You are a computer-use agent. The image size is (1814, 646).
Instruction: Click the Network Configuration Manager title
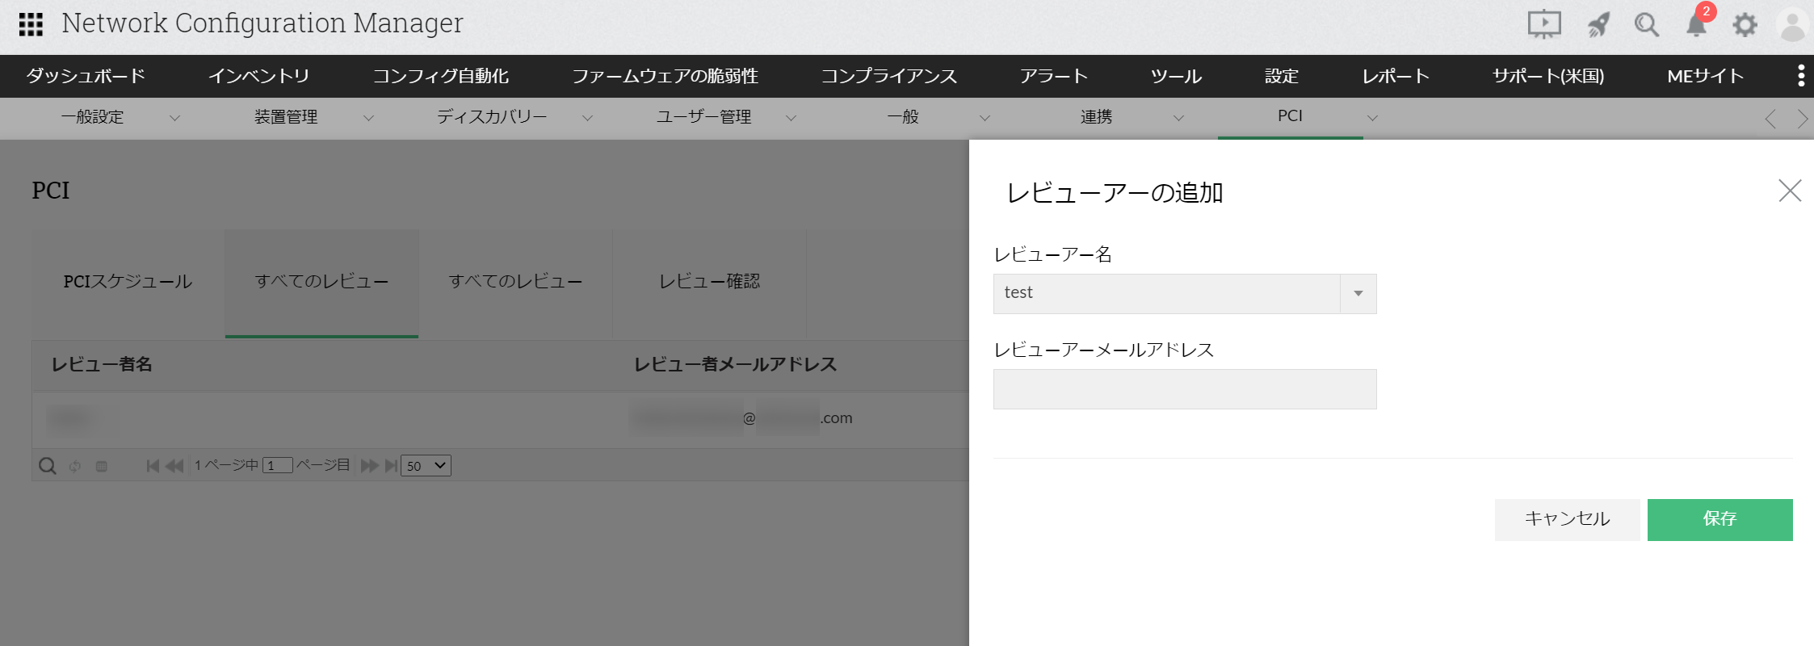[x=262, y=23]
